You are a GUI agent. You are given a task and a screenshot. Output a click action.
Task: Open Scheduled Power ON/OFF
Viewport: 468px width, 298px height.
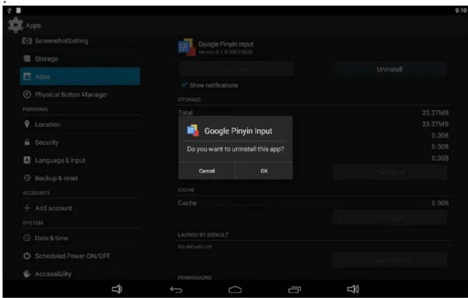(80, 256)
